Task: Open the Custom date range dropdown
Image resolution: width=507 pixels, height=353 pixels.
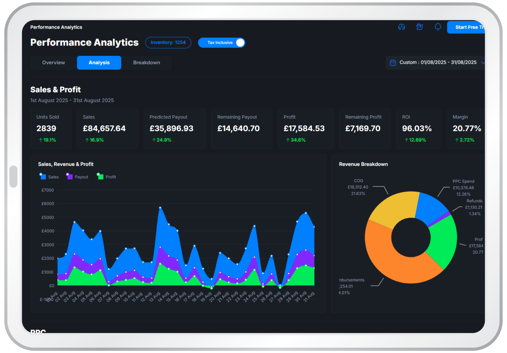Action: 438,62
